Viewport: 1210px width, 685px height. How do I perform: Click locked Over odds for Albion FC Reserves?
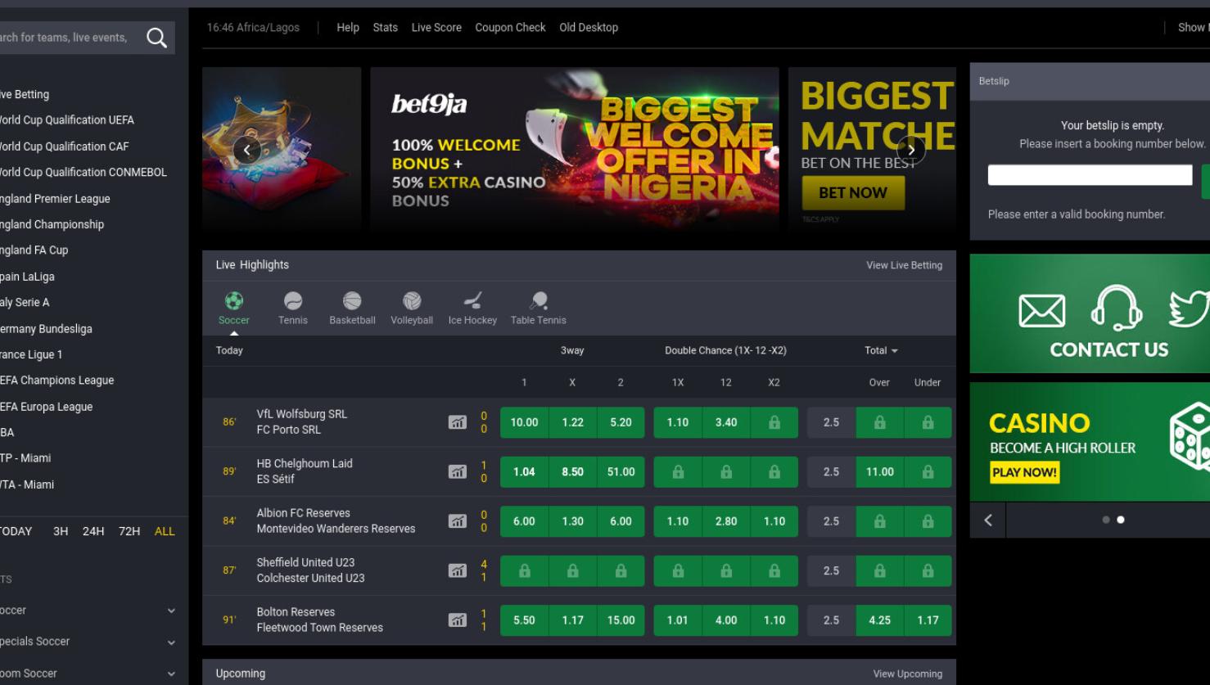(x=879, y=521)
